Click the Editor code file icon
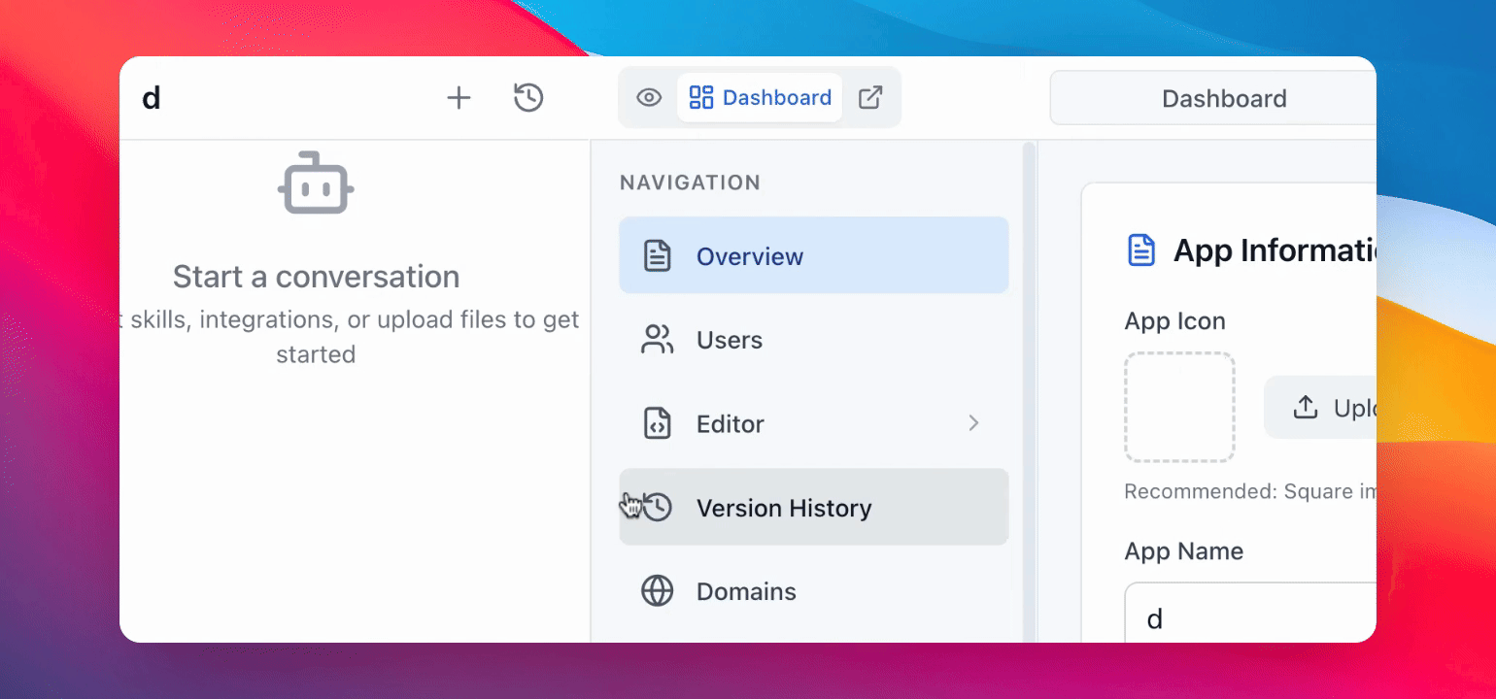1496x699 pixels. coord(658,424)
